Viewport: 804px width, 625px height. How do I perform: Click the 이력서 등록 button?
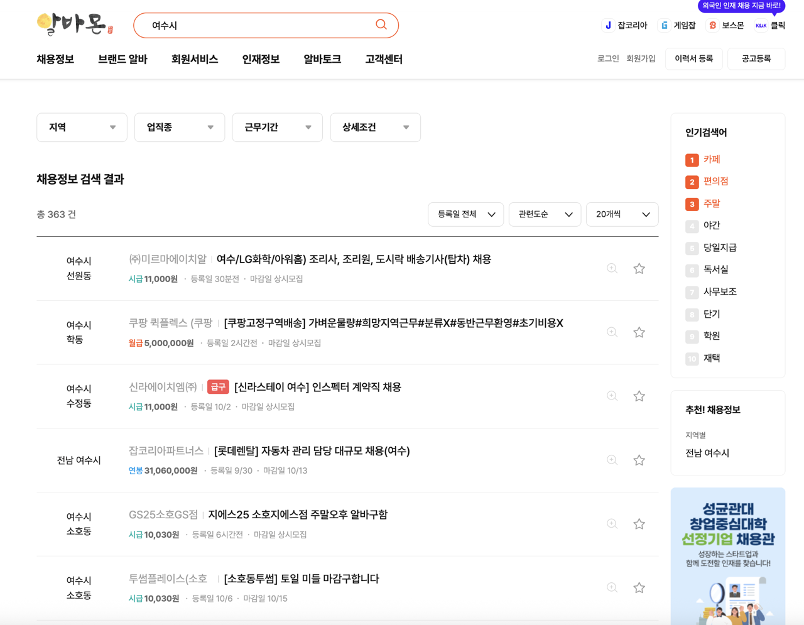click(693, 58)
